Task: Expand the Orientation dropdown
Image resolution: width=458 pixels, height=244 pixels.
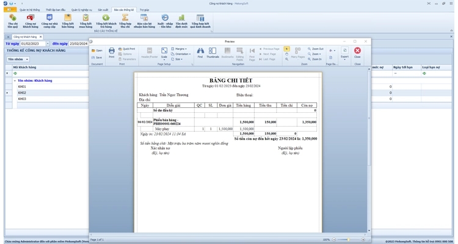Action: [183, 54]
